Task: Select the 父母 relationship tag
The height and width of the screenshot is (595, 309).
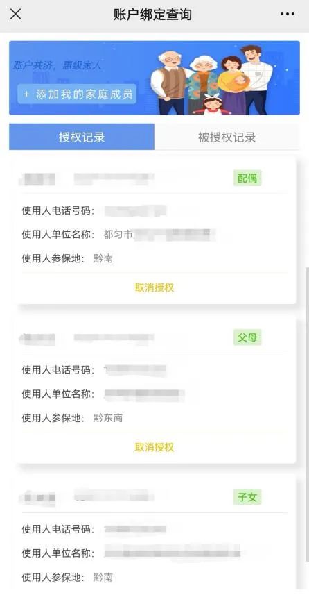Action: (247, 337)
